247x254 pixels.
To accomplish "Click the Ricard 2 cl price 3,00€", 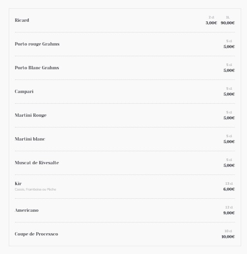I will (211, 23).
